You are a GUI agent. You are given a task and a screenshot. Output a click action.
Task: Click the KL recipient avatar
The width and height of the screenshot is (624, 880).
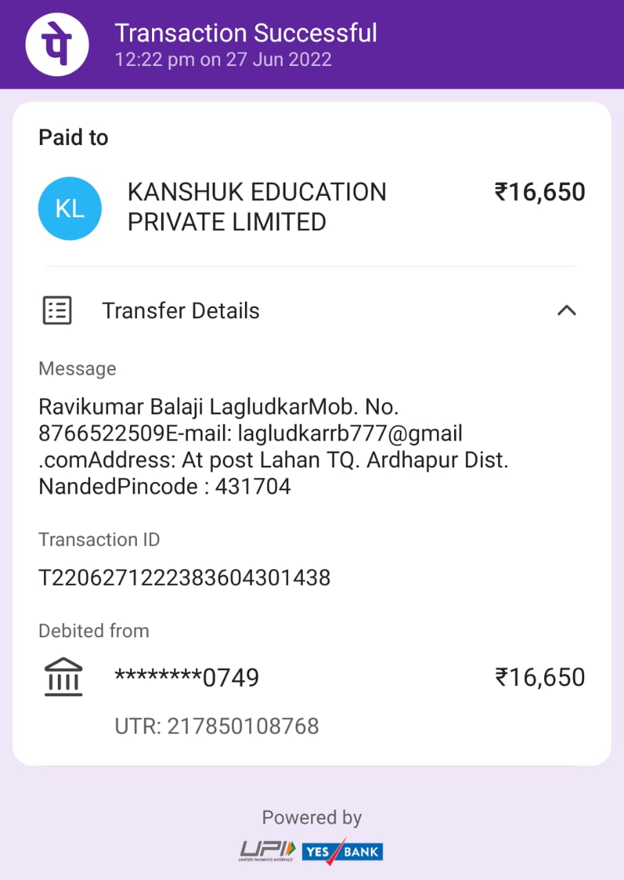pos(69,208)
